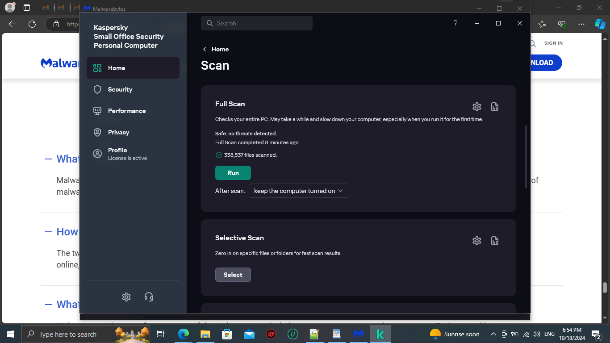
Task: Open the volume control in system tray
Action: pos(536,334)
